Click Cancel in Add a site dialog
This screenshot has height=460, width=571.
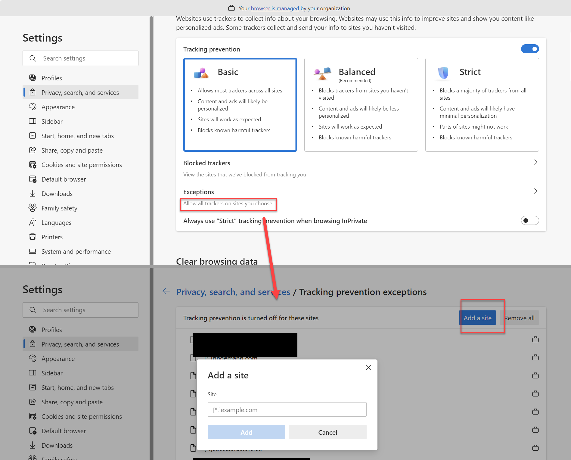click(327, 432)
